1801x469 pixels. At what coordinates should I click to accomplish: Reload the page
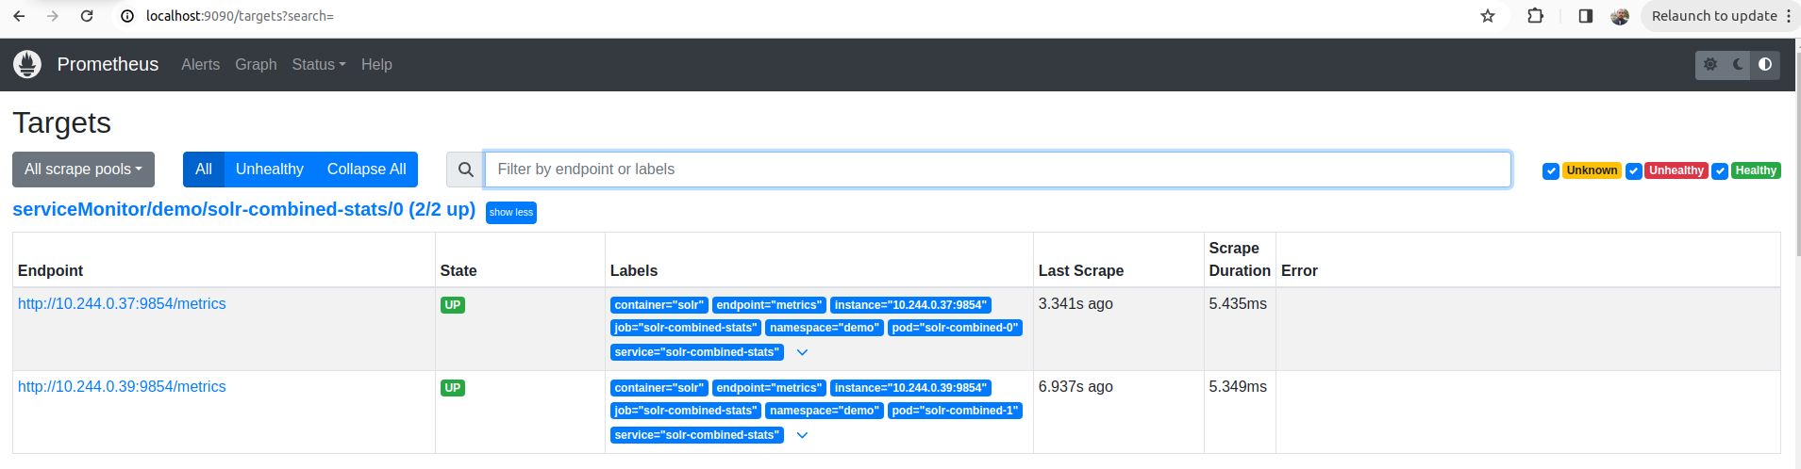pyautogui.click(x=87, y=16)
